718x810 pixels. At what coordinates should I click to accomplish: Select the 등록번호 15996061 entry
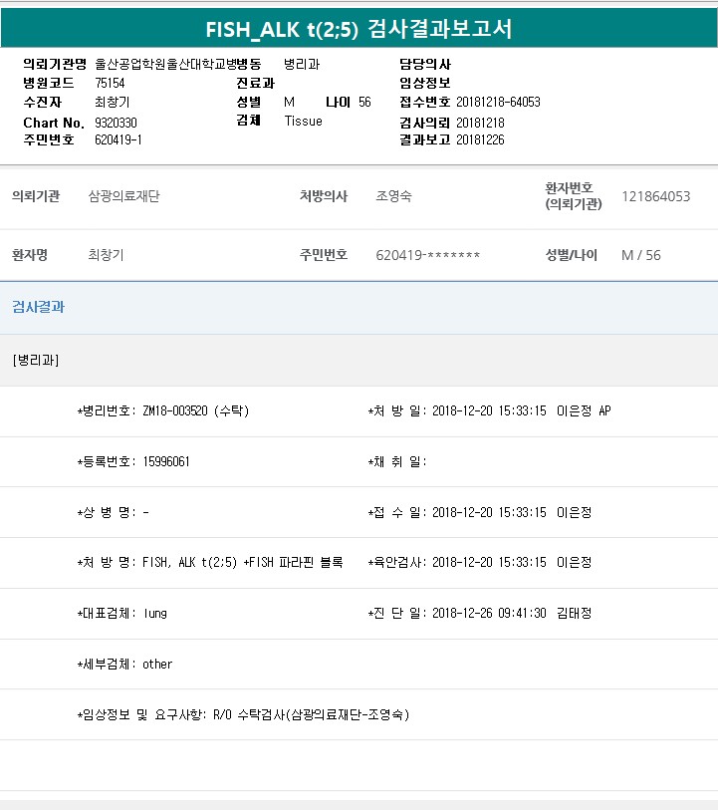tap(133, 461)
